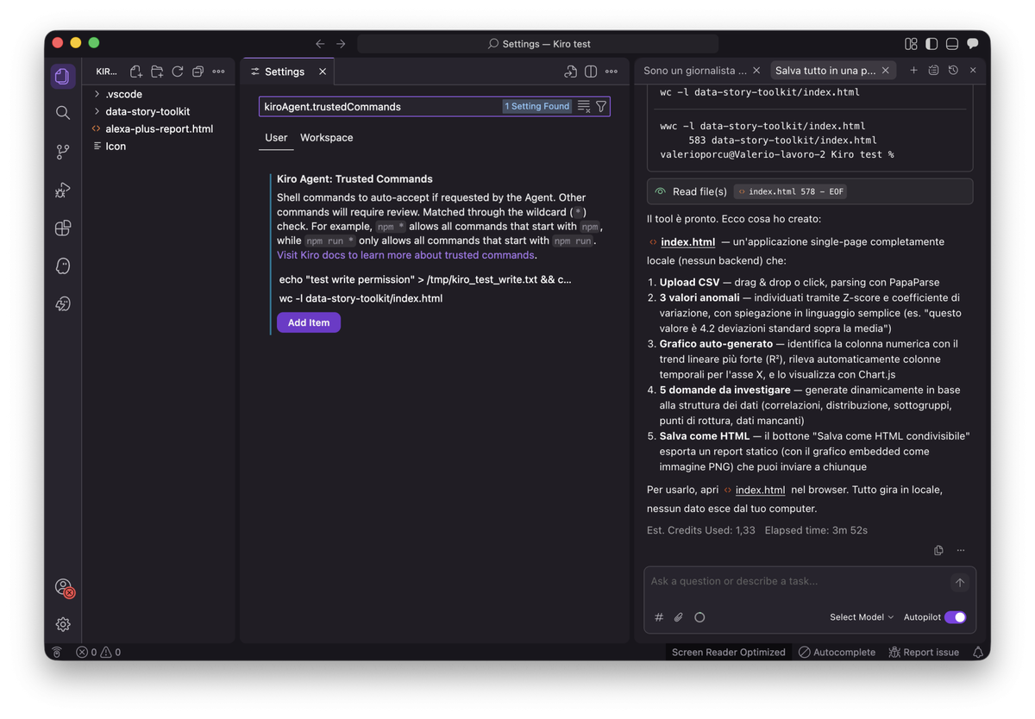
Task: Send the chat message with arrow button
Action: (x=959, y=583)
